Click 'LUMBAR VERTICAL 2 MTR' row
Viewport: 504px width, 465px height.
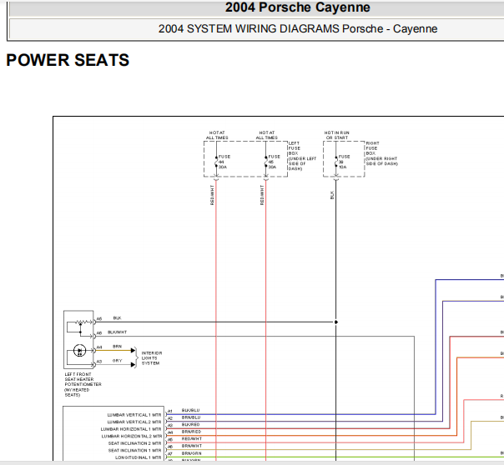tap(134, 422)
